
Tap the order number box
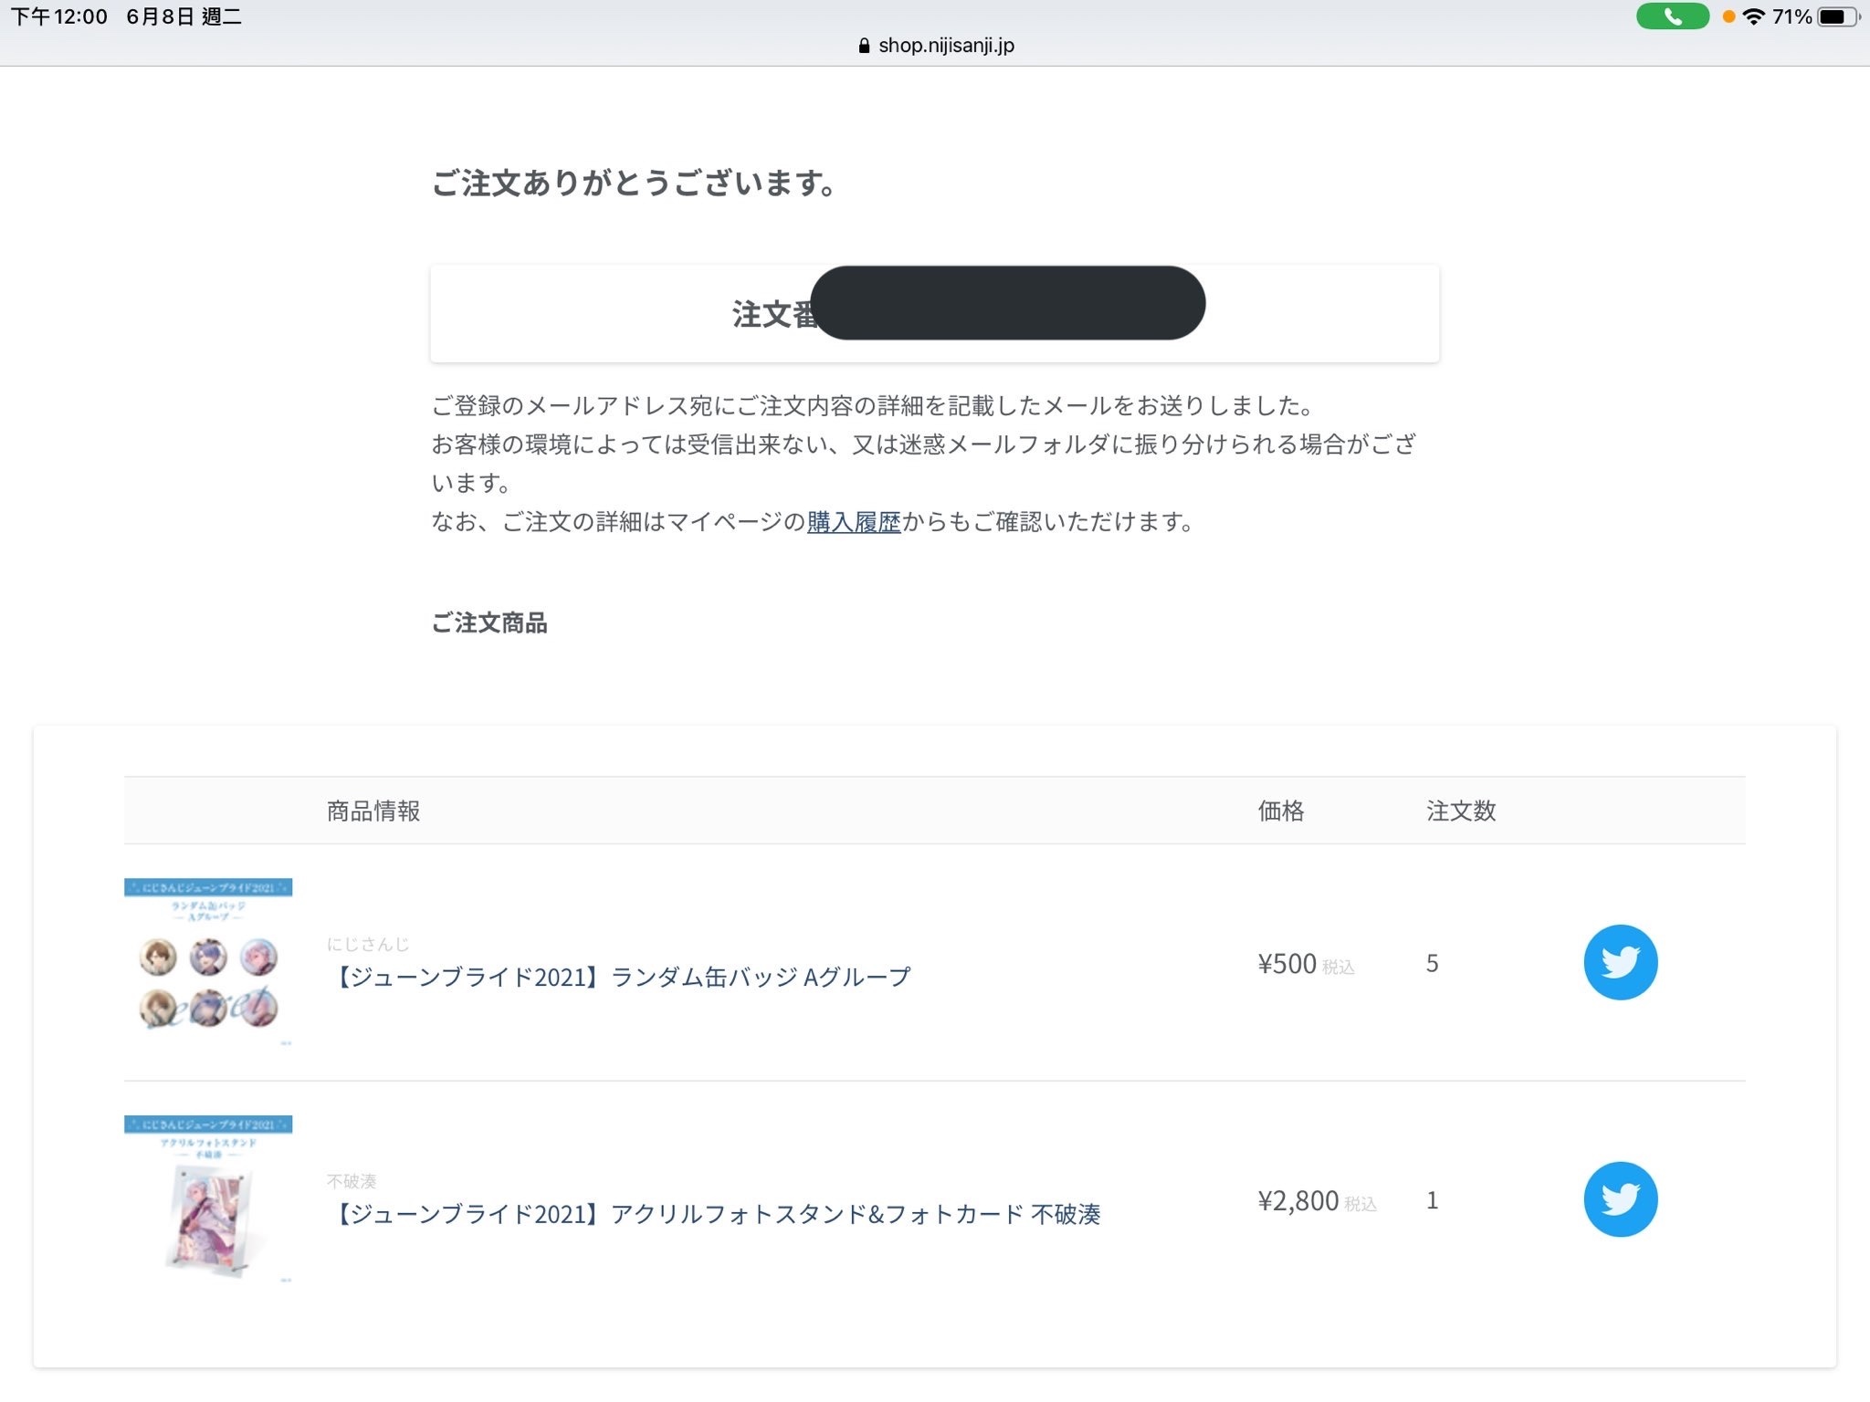[x=935, y=314]
